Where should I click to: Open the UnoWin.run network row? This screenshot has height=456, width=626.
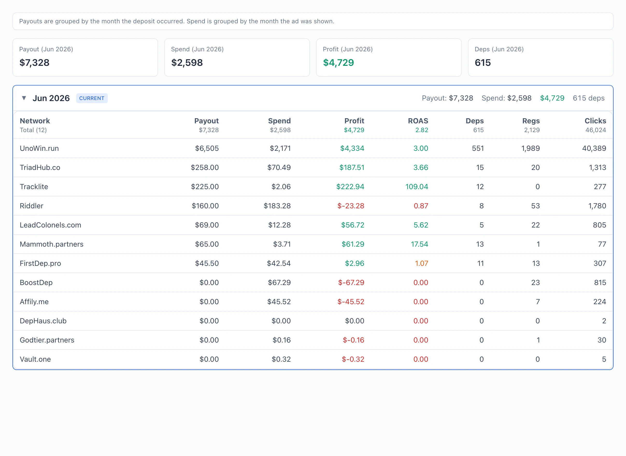coord(313,148)
